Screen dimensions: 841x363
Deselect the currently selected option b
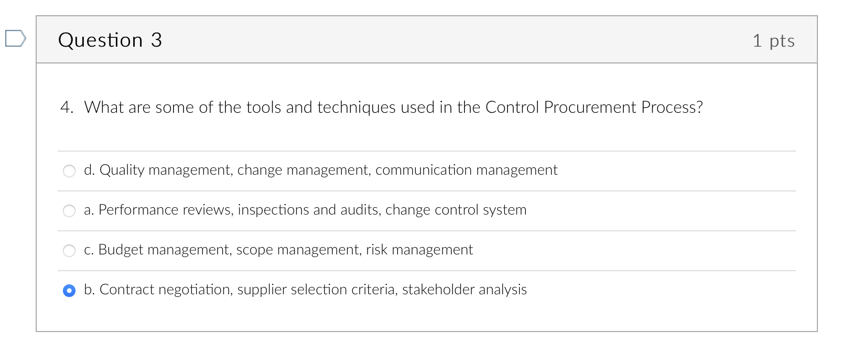[69, 290]
